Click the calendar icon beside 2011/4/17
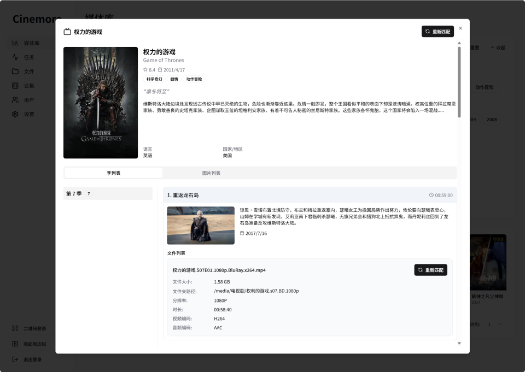Viewport: 525px width, 372px height. pyautogui.click(x=160, y=69)
